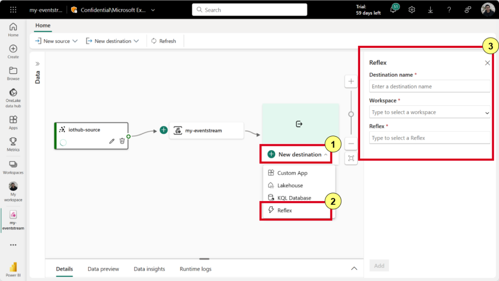Open help question mark icon

point(449,10)
